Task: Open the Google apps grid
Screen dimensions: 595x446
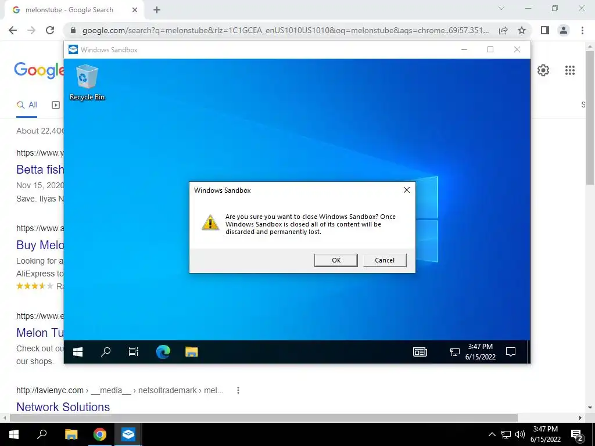Action: pyautogui.click(x=570, y=70)
